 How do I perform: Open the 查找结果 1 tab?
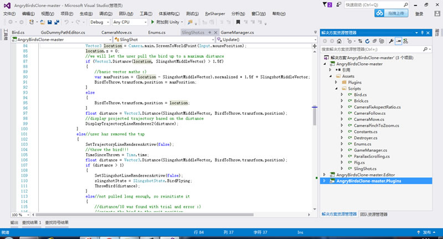point(32,222)
